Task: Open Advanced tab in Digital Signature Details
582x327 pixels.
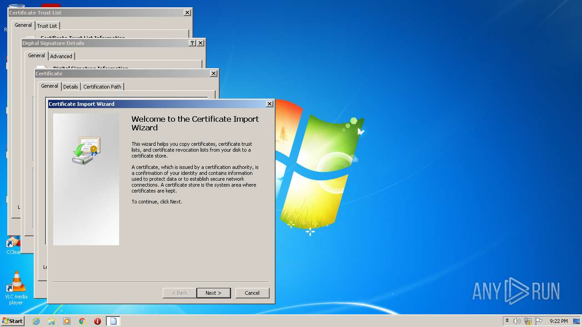Action: 61,56
